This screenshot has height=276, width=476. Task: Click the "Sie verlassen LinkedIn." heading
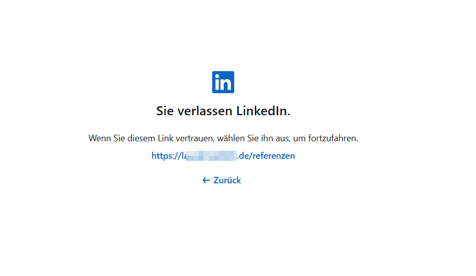click(x=223, y=111)
